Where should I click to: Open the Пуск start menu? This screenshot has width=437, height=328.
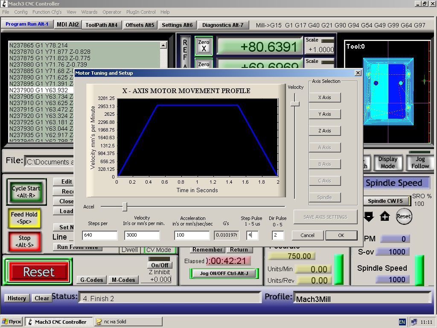coord(12,322)
